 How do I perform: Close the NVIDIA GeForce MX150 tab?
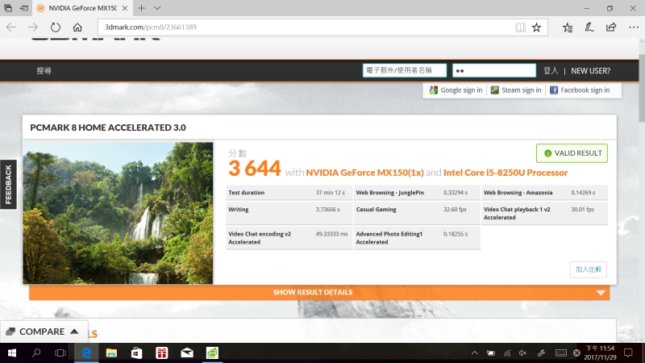pyautogui.click(x=125, y=8)
